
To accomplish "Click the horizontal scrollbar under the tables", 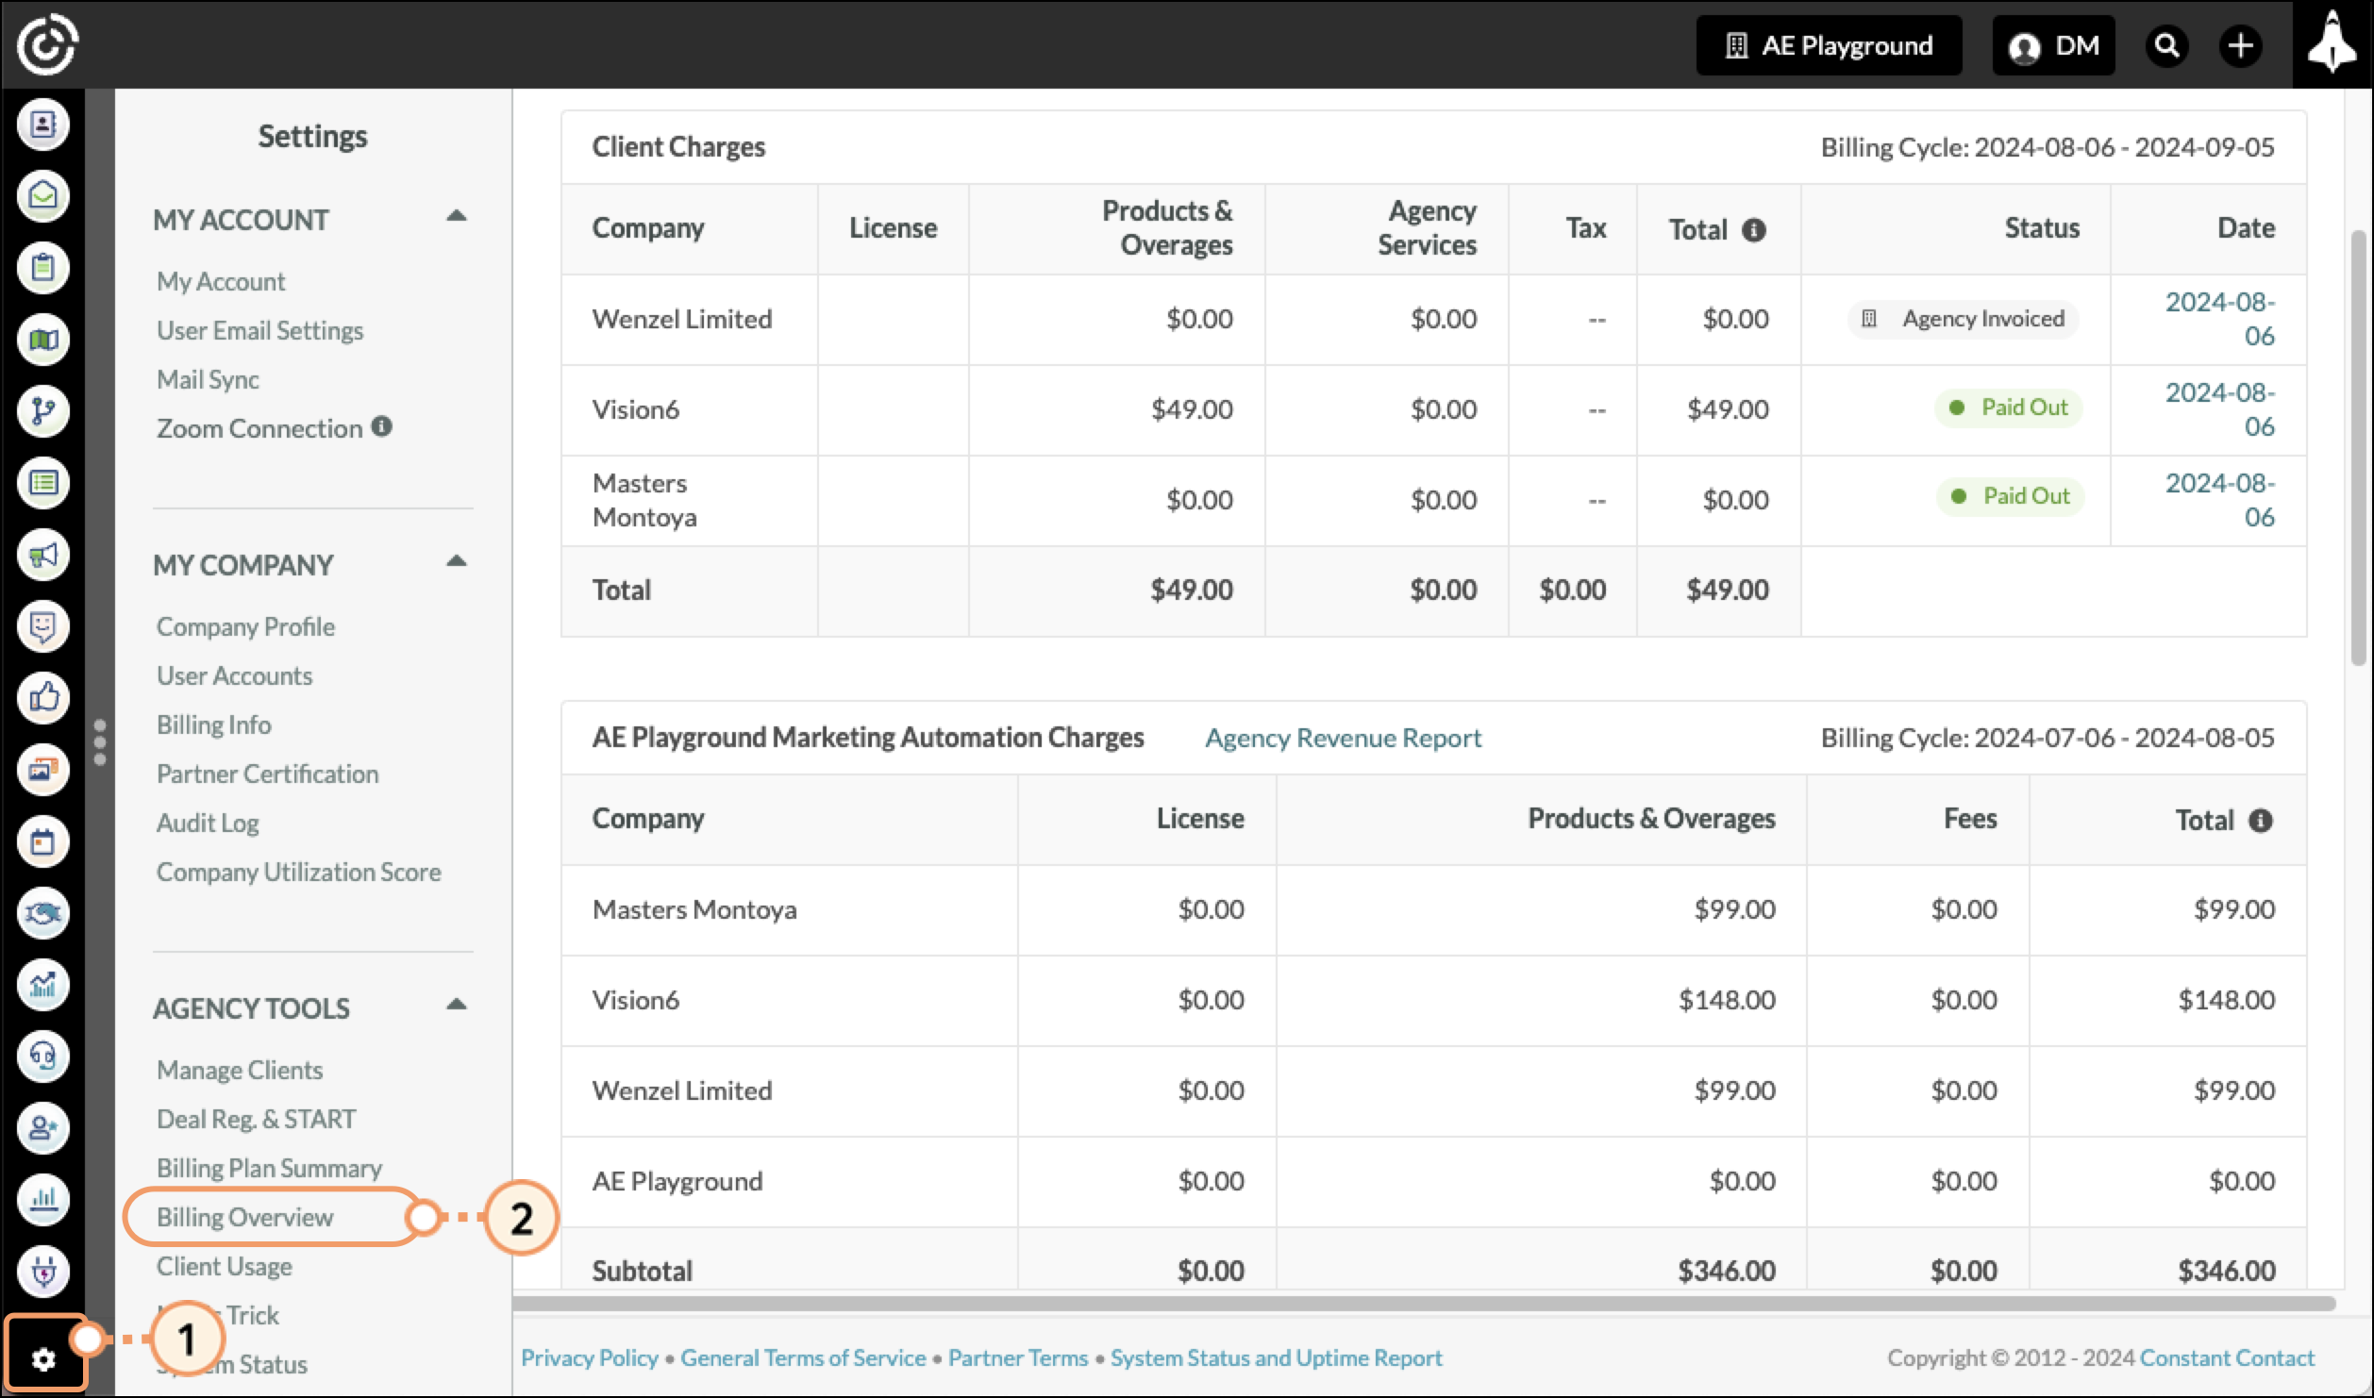I will point(1424,1304).
